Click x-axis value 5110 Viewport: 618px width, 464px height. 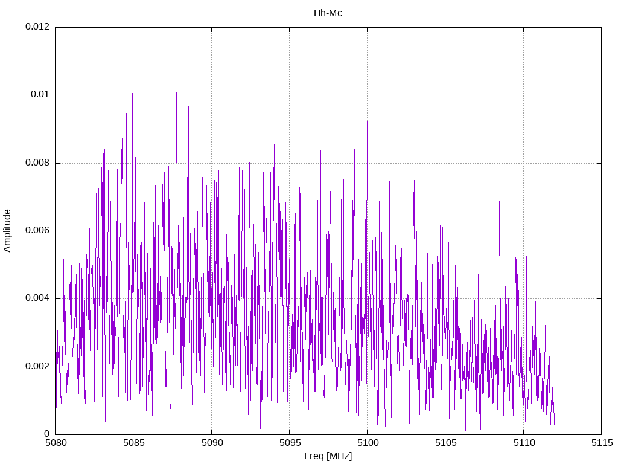[x=524, y=443]
